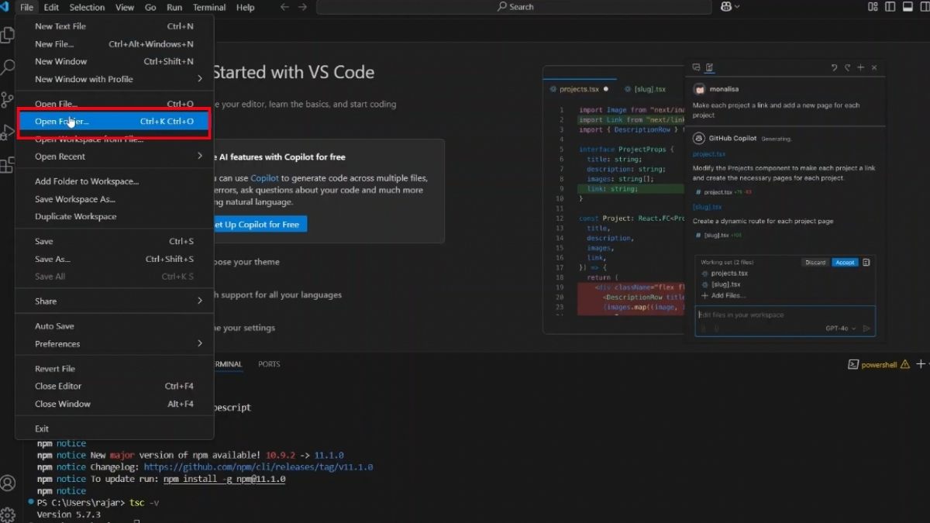Follow the Copilot link in welcome text
930x523 pixels.
click(x=264, y=178)
